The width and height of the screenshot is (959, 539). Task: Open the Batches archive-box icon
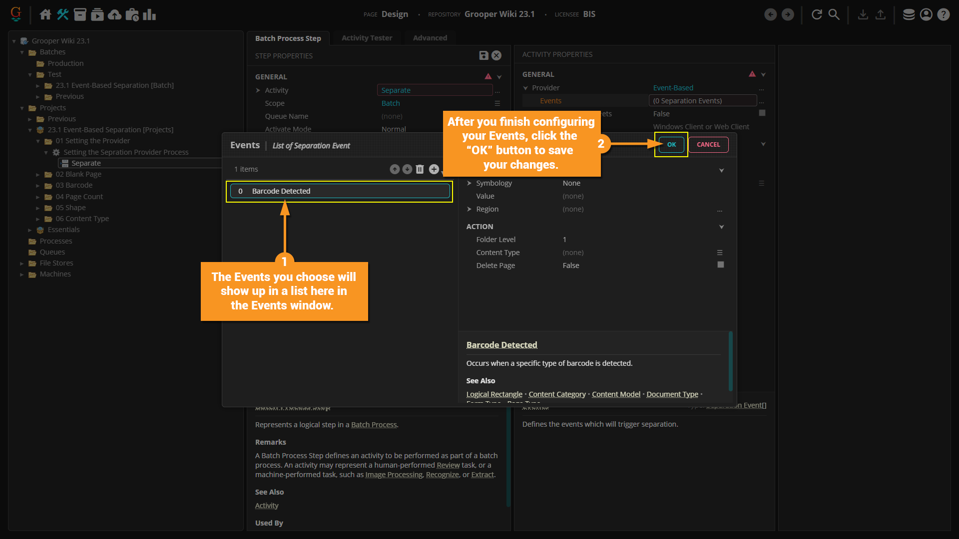(80, 14)
